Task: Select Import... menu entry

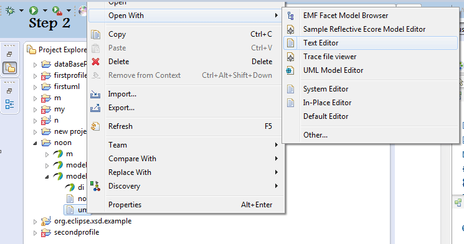Action: pos(186,94)
